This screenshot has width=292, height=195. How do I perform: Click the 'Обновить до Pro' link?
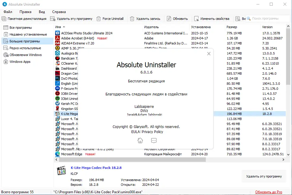tap(269, 192)
